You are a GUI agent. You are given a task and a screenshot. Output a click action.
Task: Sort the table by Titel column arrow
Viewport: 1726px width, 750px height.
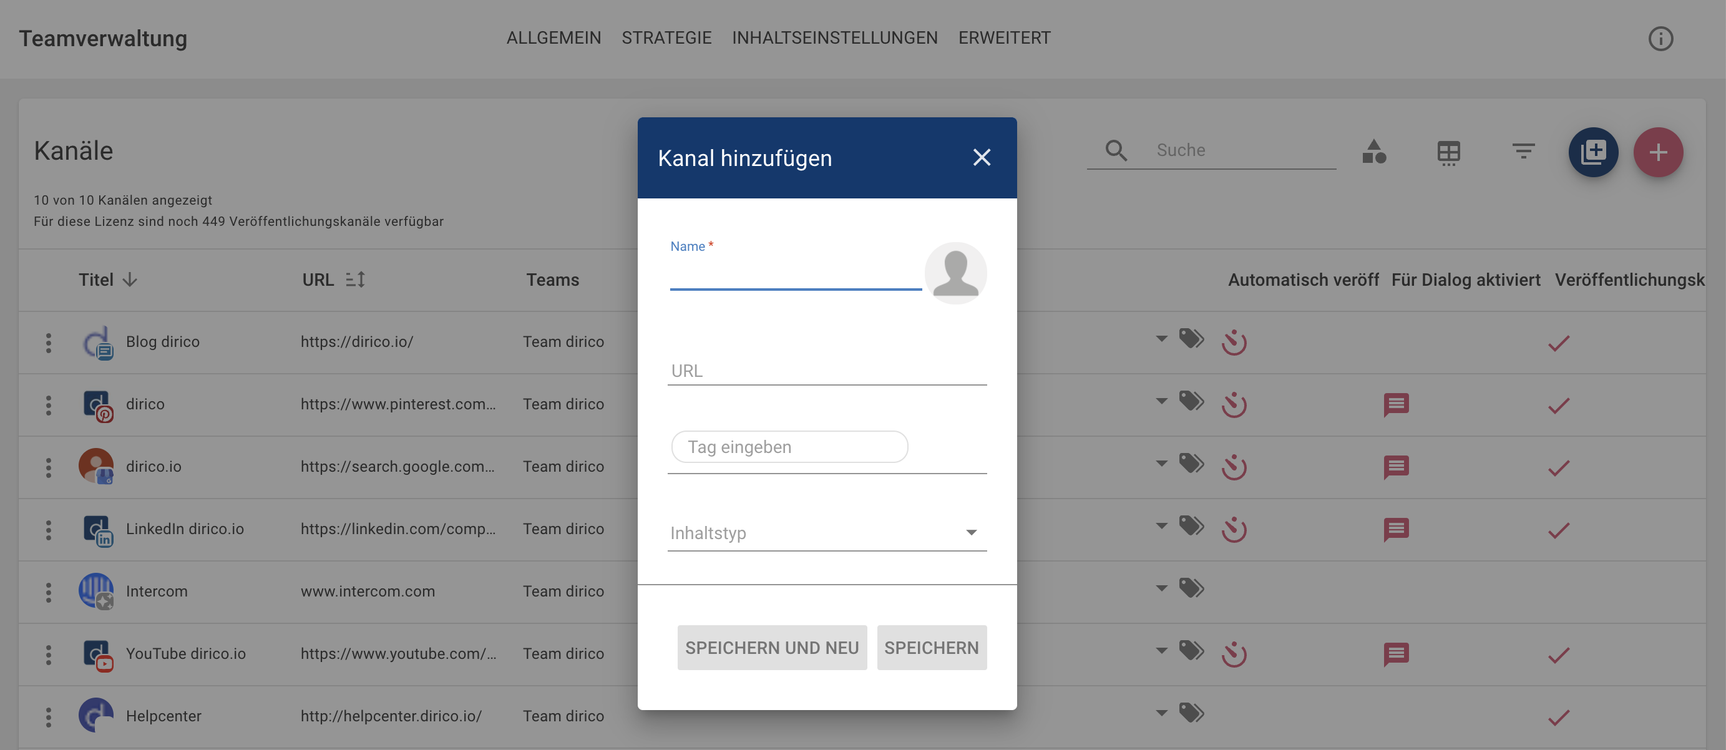pos(130,280)
